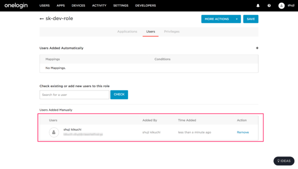Remove shuji kikuchi from the role
The width and height of the screenshot is (298, 169).
(x=243, y=132)
